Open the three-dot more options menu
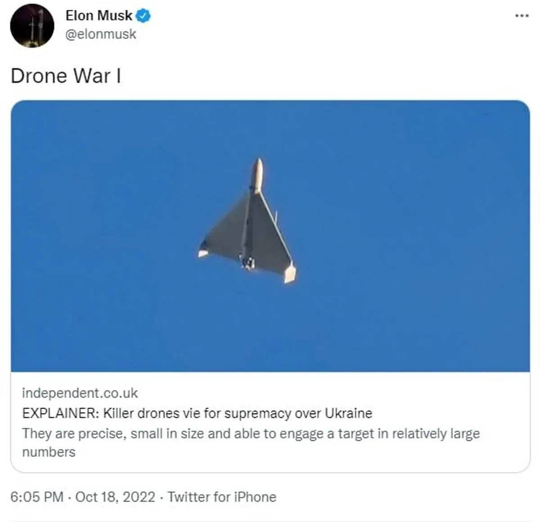540x522 pixels. (522, 16)
